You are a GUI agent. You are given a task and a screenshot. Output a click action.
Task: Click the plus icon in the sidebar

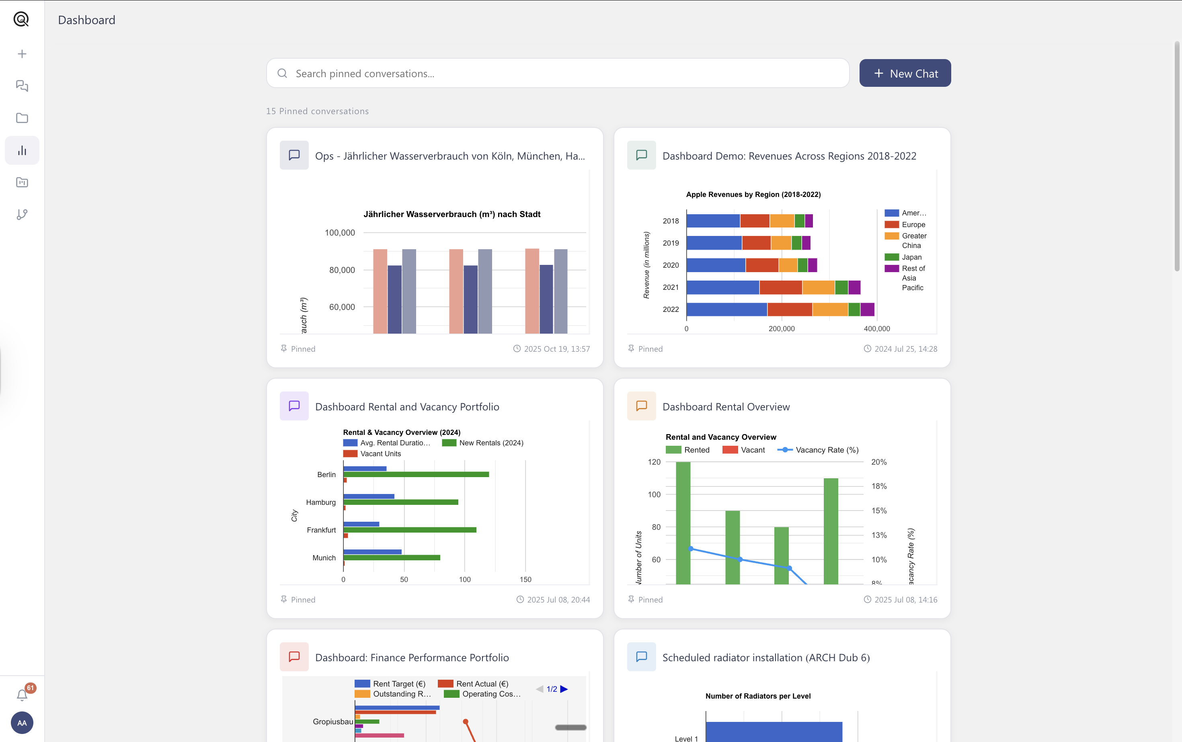[x=22, y=54]
